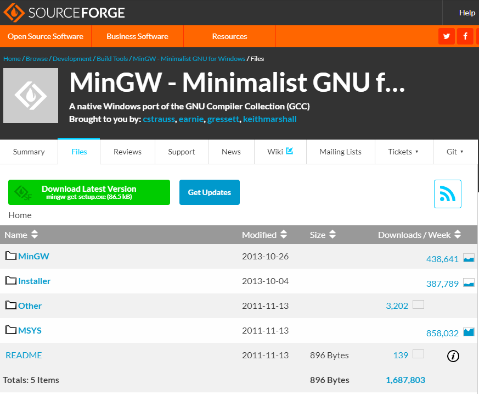Go to the News tab
This screenshot has height=394, width=479.
tap(231, 152)
